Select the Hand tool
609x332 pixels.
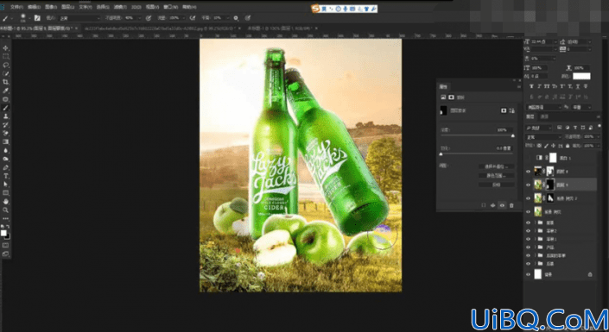click(x=5, y=202)
